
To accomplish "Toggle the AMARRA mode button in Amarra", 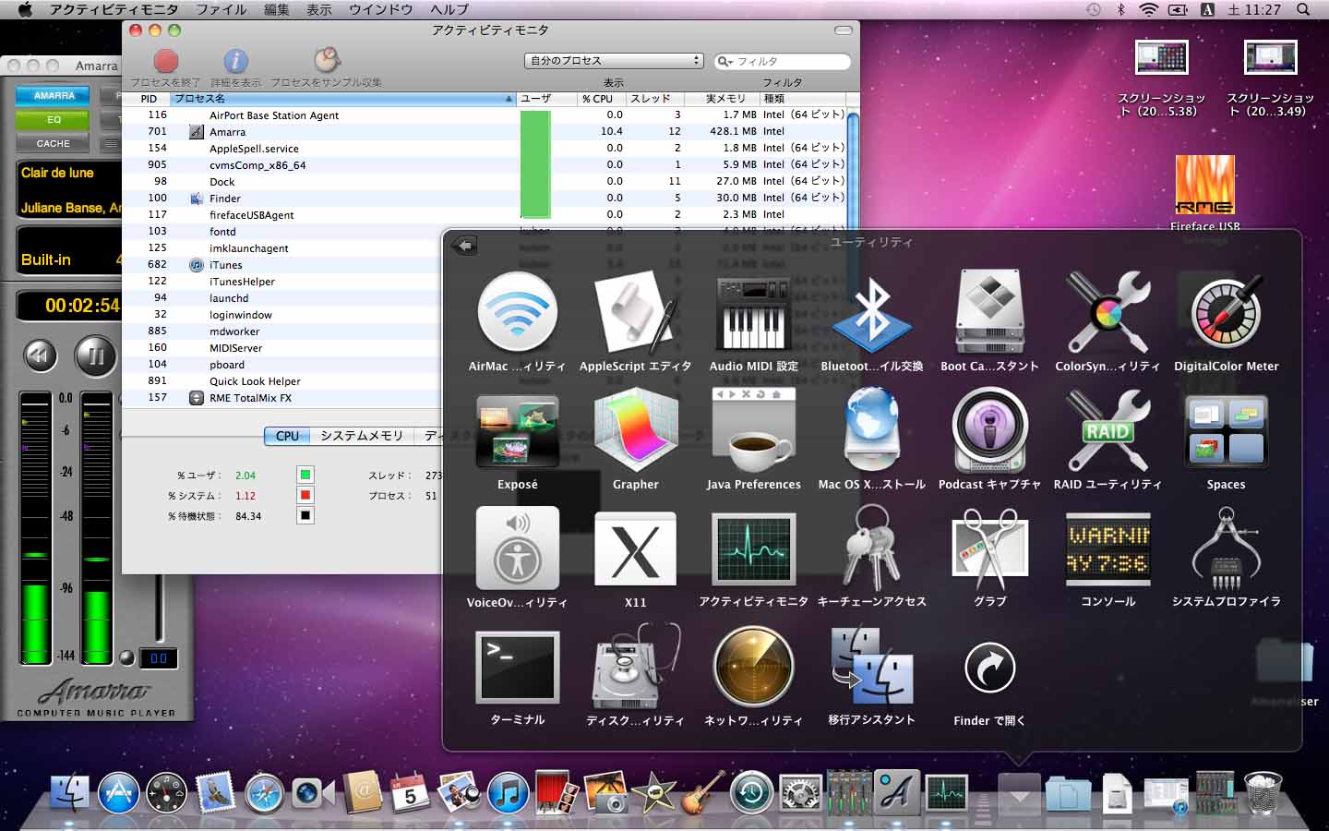I will 54,95.
